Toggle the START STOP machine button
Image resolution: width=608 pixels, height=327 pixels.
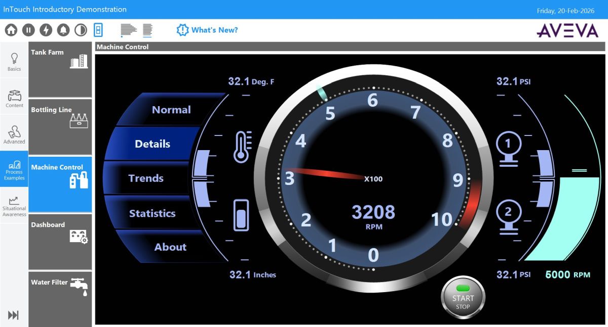463,298
